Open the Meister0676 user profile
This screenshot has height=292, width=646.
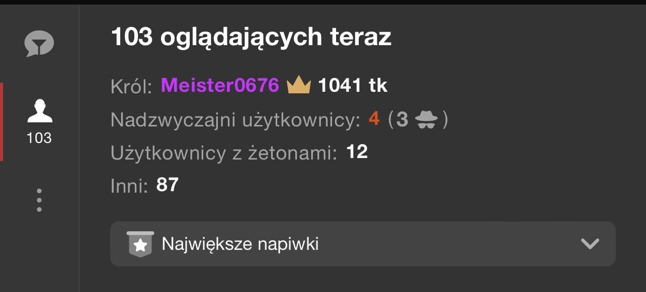point(220,85)
